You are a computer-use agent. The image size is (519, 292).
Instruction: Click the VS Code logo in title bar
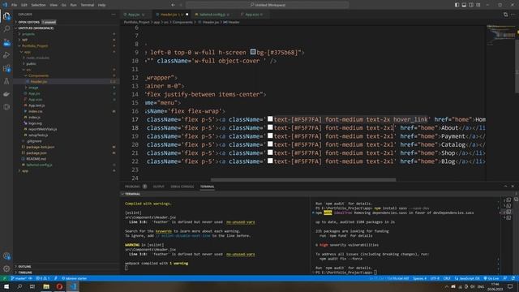point(5,5)
